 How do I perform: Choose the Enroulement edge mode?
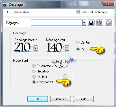34,66
